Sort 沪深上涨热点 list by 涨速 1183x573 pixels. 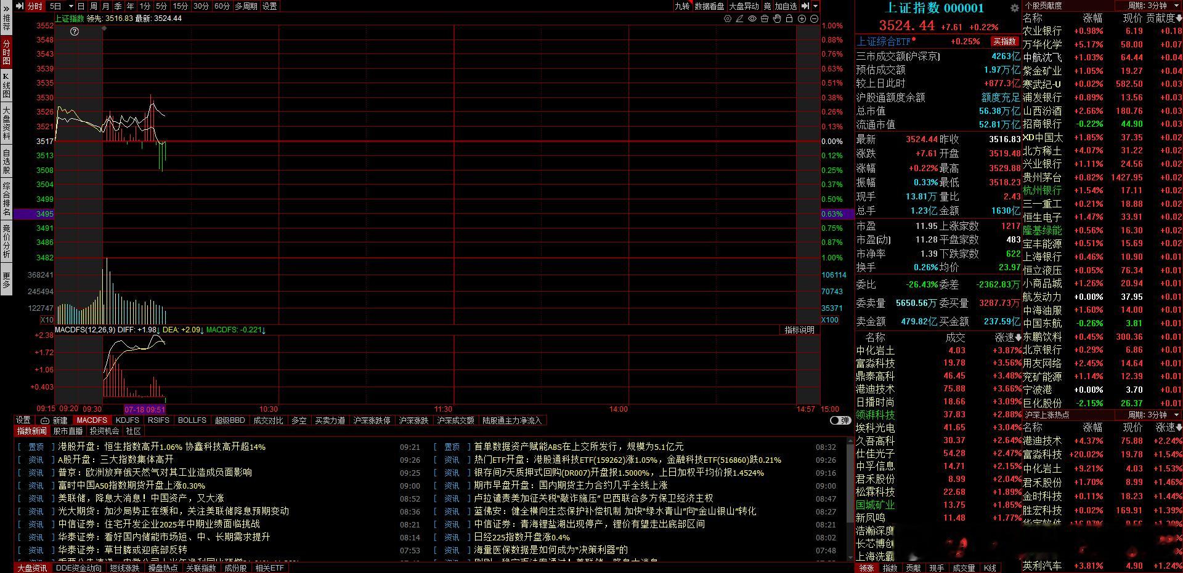coord(1168,427)
